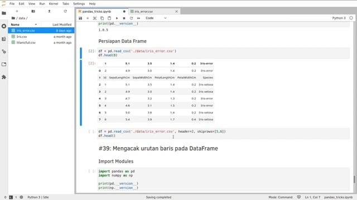357x200 pixels.
Task: Open the View menu
Action: click(32, 4)
